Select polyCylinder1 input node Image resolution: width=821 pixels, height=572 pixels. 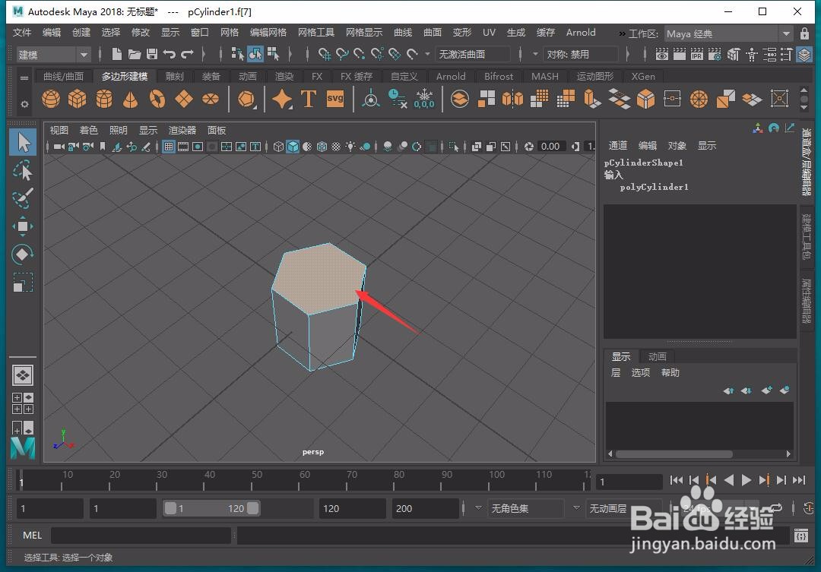(654, 187)
